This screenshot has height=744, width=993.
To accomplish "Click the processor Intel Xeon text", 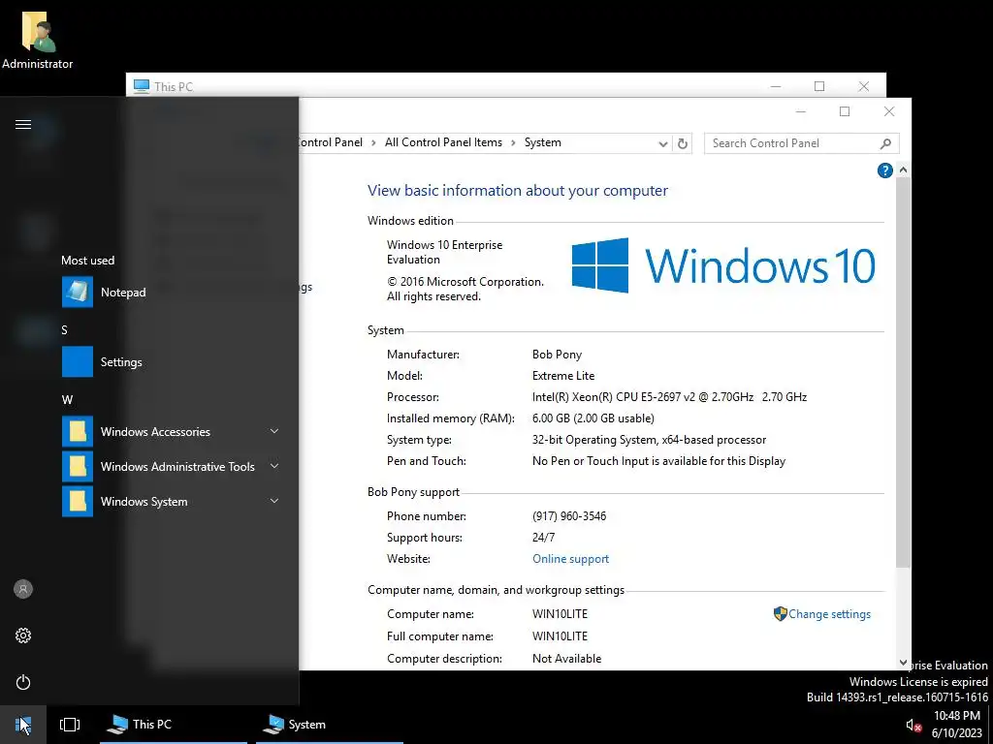I will pos(669,396).
